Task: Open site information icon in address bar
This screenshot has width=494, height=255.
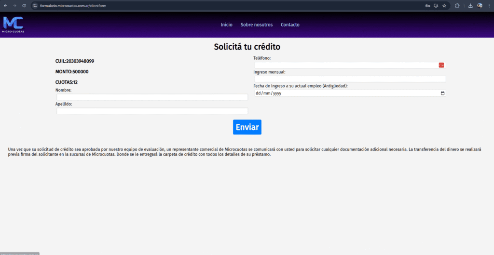Action: click(x=35, y=6)
